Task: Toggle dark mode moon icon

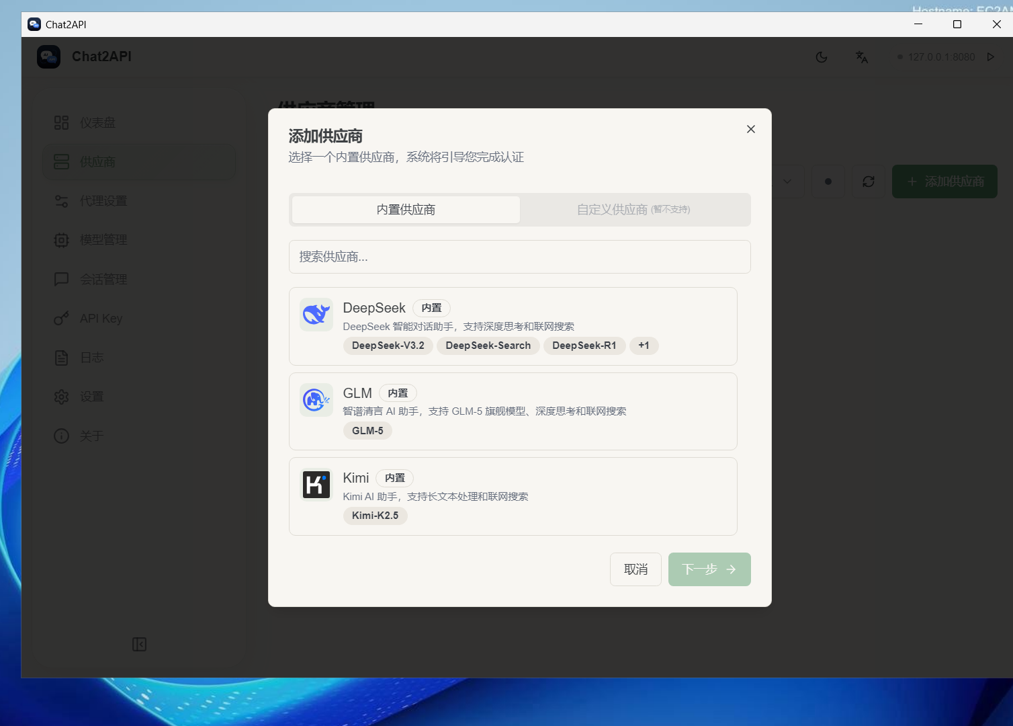Action: click(x=822, y=57)
